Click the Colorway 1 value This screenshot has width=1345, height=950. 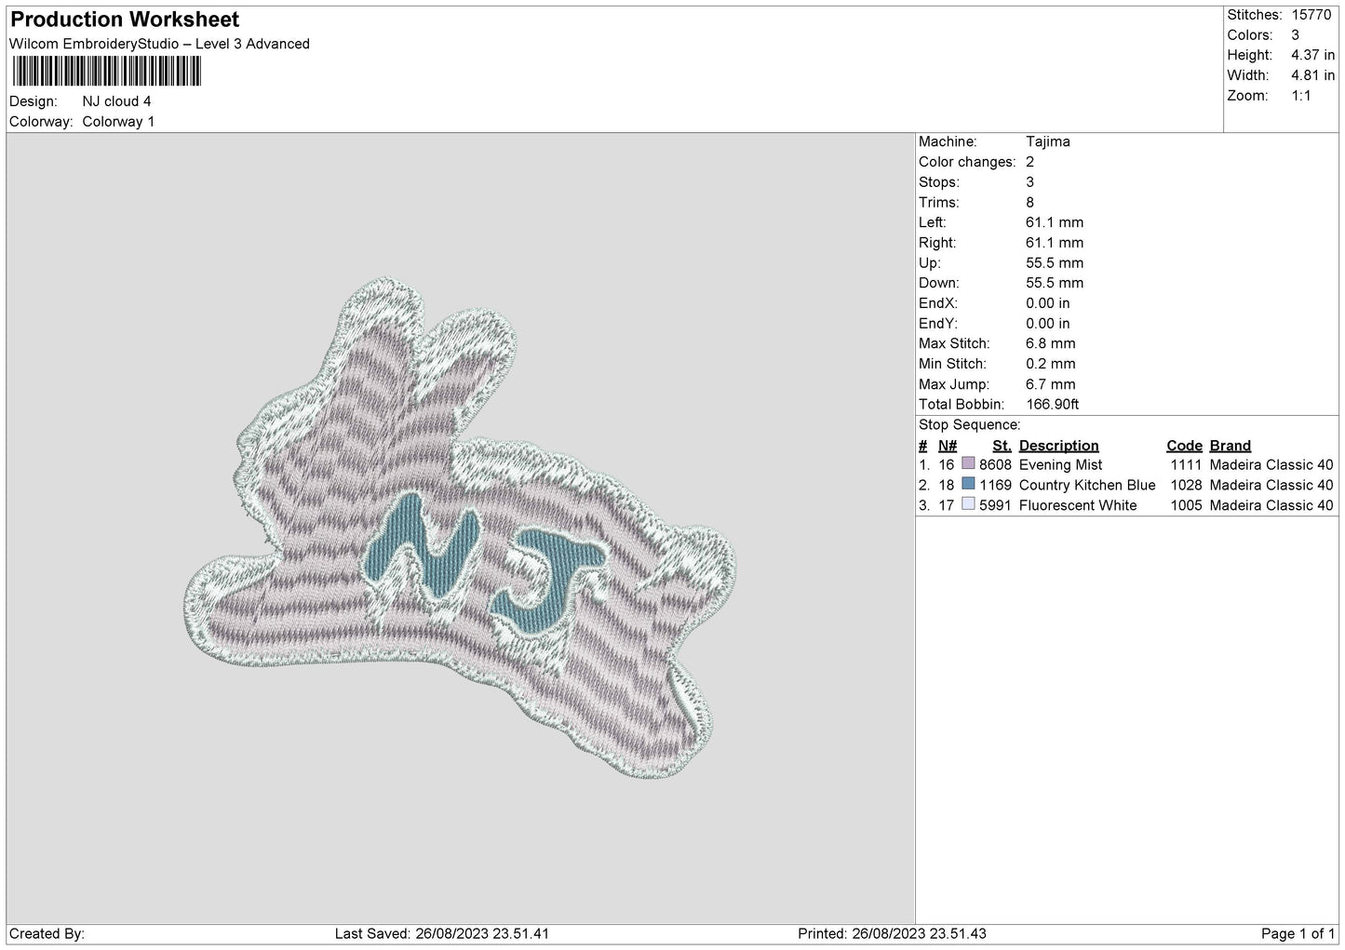tap(118, 122)
